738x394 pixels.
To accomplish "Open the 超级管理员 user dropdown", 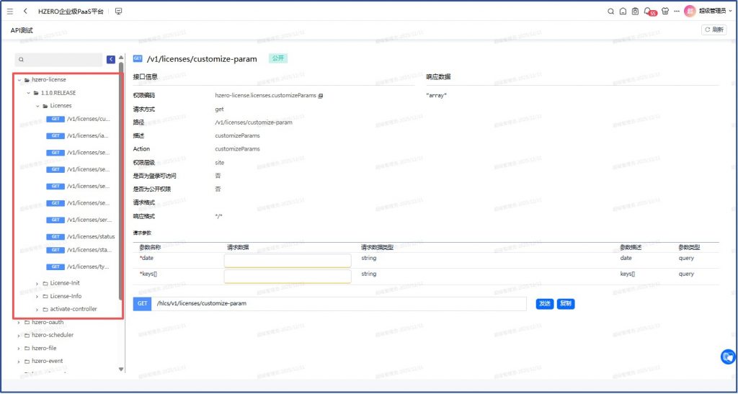I will pos(710,12).
